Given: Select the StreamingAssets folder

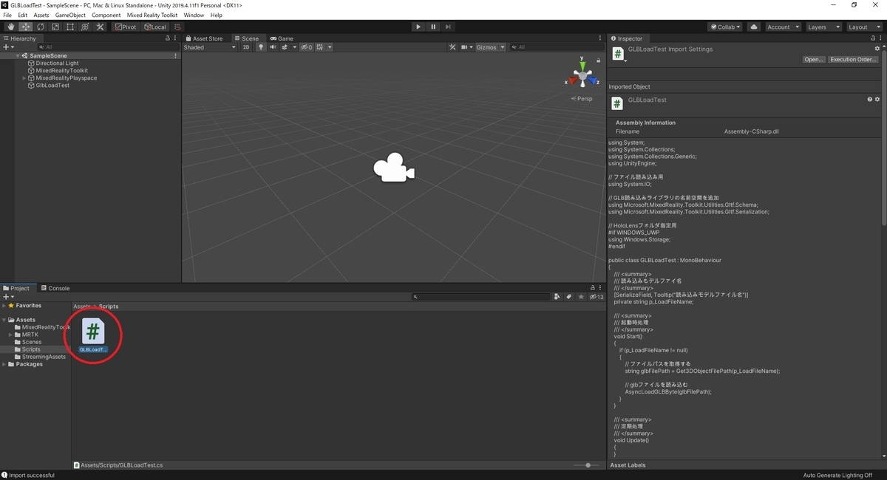Looking at the screenshot, I should tap(44, 357).
